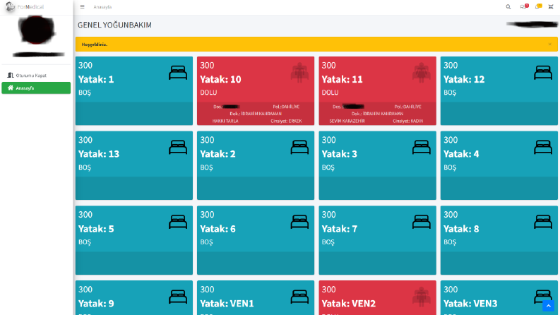Click patient icon on Yatak: 10 card
The height and width of the screenshot is (315, 560).
tap(299, 73)
